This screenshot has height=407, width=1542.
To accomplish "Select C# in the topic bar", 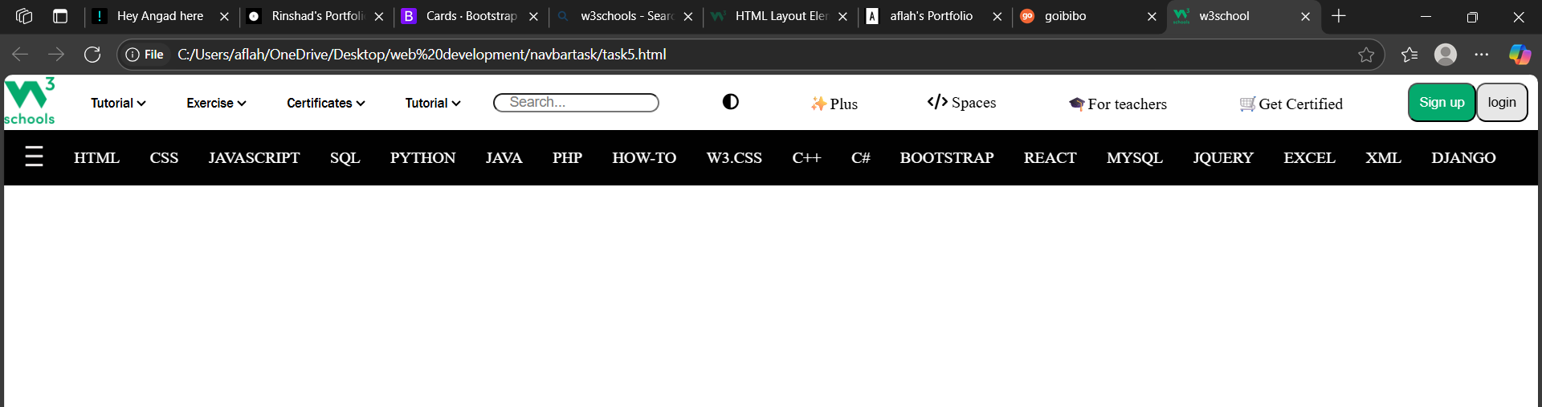I will (860, 158).
